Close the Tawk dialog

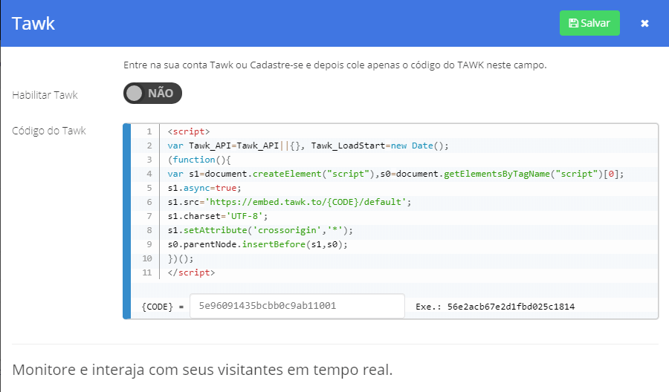pyautogui.click(x=644, y=24)
